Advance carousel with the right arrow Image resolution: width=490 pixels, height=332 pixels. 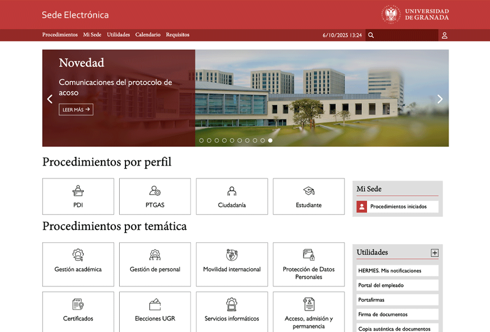point(440,98)
